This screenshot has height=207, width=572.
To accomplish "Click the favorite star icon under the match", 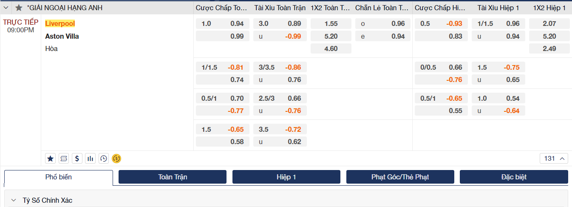I will click(x=50, y=159).
